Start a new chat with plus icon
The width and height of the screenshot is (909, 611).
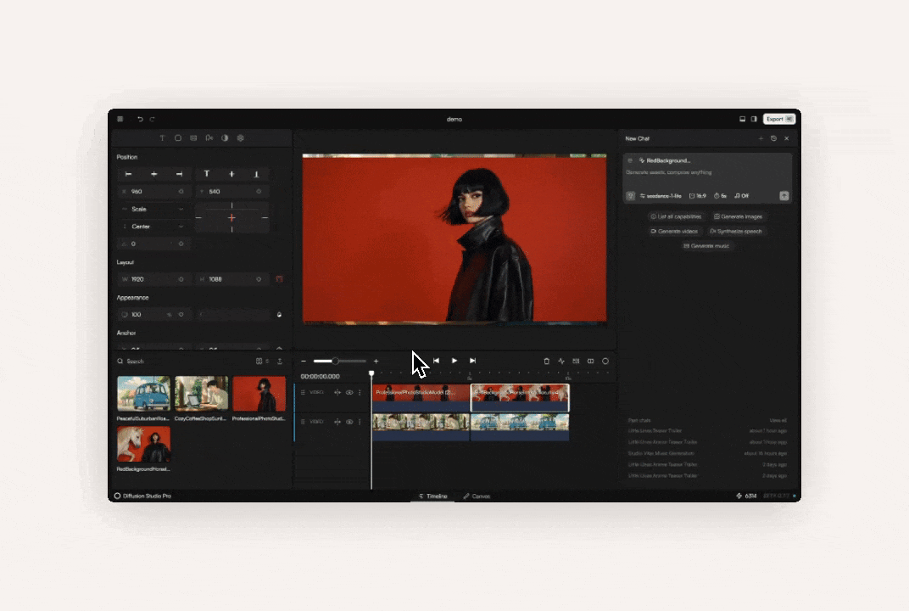click(x=761, y=138)
